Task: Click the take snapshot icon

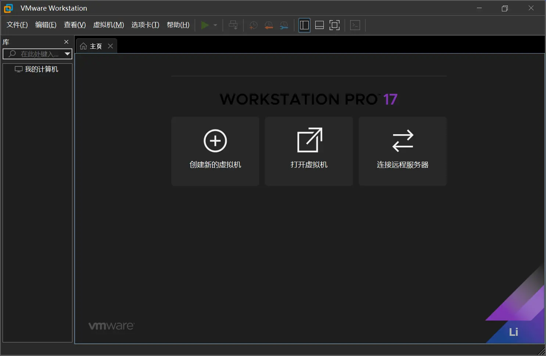Action: click(253, 25)
